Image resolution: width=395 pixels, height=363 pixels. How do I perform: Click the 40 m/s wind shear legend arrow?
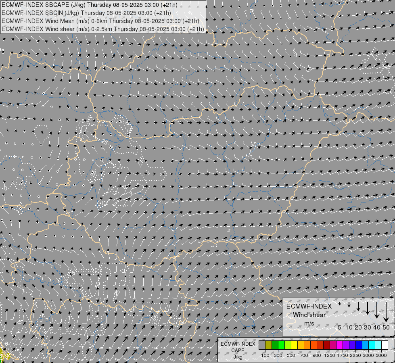[377, 310]
